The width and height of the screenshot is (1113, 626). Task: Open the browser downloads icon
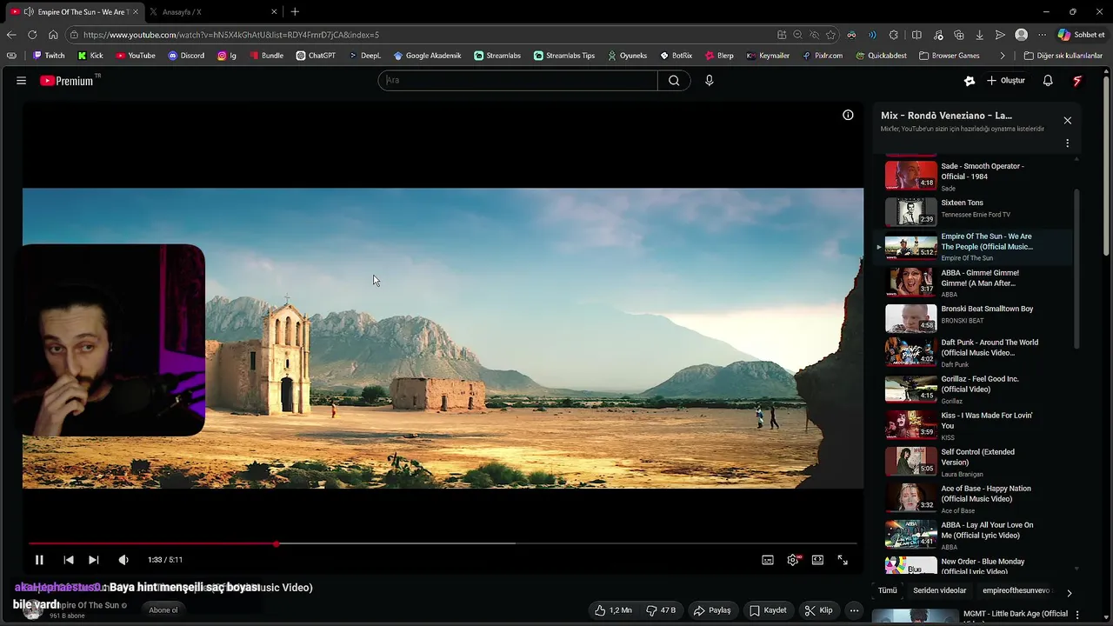(x=980, y=35)
